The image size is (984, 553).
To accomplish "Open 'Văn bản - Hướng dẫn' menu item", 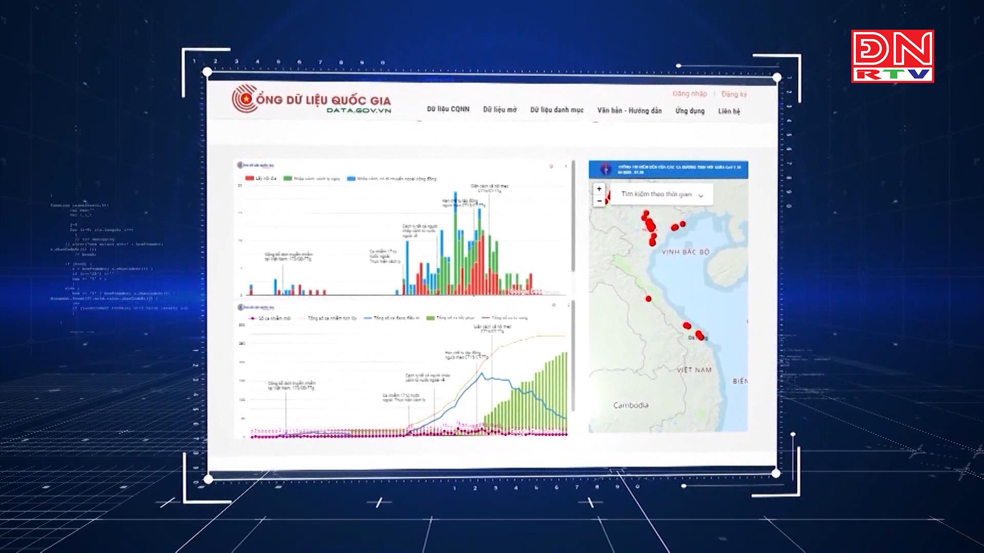I will click(629, 111).
